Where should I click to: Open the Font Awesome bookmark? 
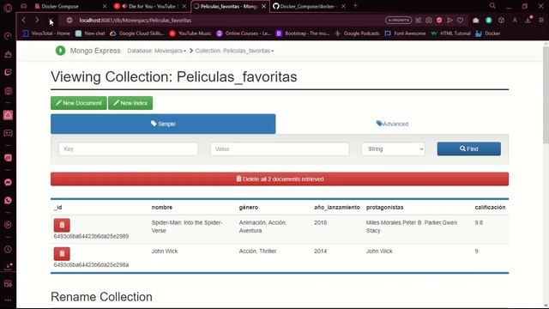(406, 33)
